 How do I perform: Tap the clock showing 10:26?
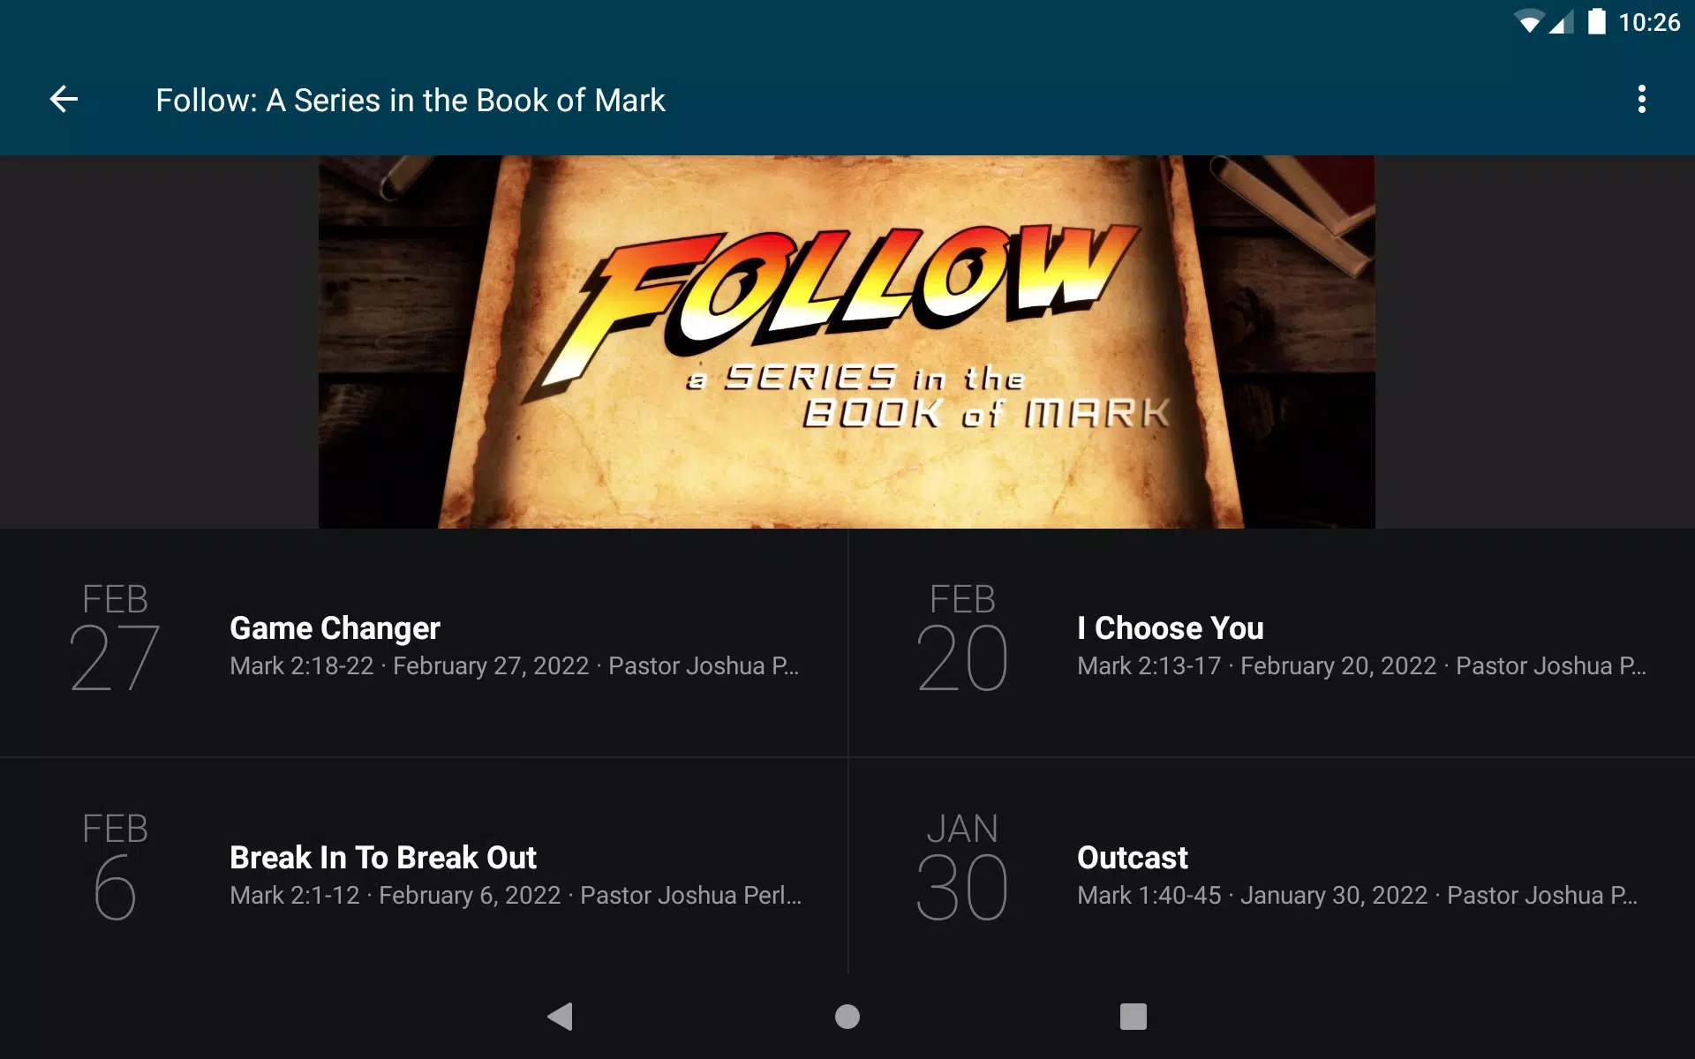coord(1648,22)
